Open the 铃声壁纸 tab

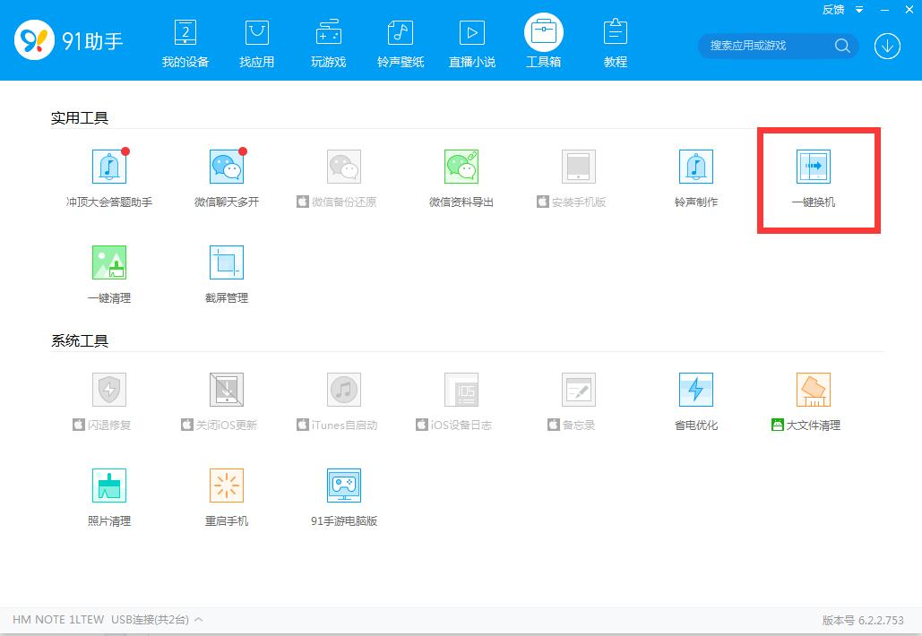[x=401, y=43]
